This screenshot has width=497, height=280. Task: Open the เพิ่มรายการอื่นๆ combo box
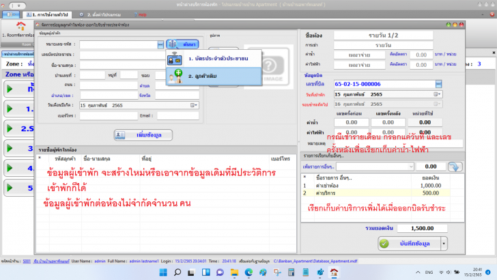[x=375, y=167]
